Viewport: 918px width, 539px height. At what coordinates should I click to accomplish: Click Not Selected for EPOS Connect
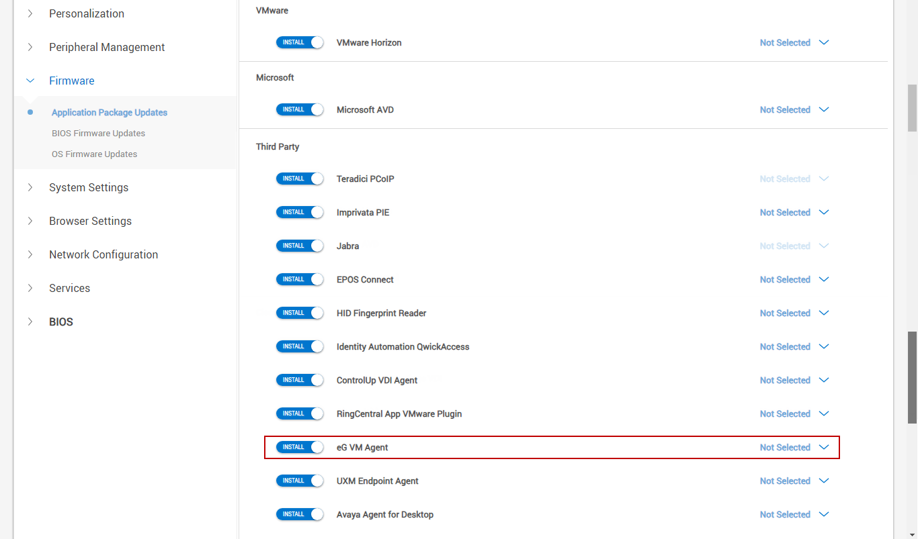(785, 279)
